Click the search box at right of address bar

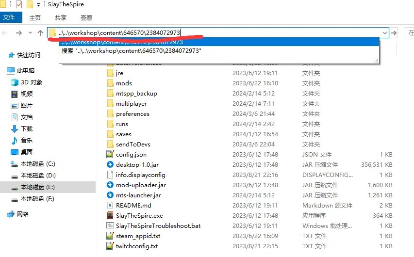click(x=409, y=33)
